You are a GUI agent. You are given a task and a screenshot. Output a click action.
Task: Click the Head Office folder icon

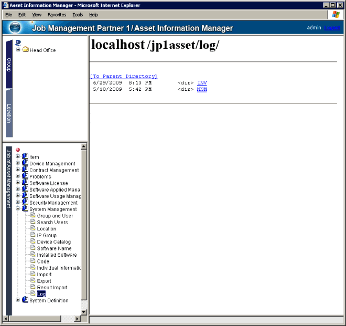25,50
